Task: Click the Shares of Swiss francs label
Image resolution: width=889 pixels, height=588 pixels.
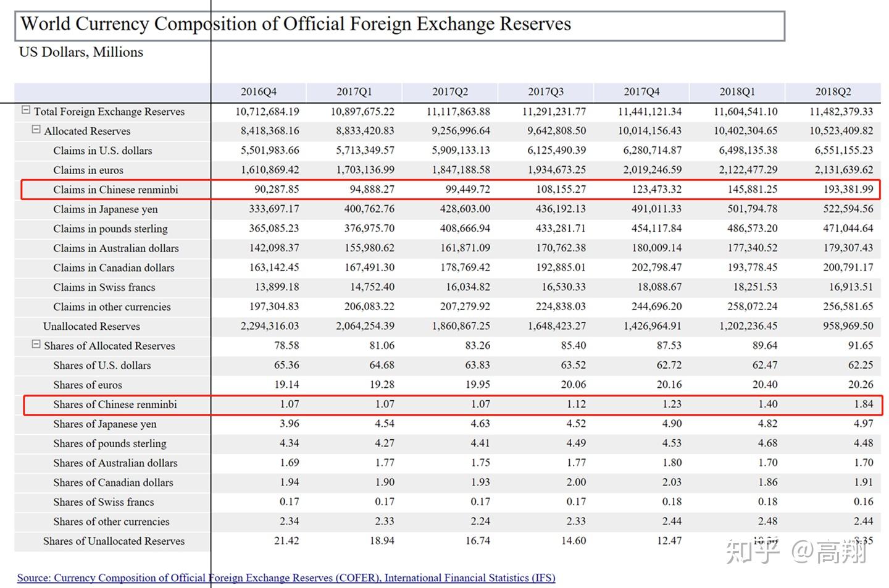Action: click(x=104, y=503)
